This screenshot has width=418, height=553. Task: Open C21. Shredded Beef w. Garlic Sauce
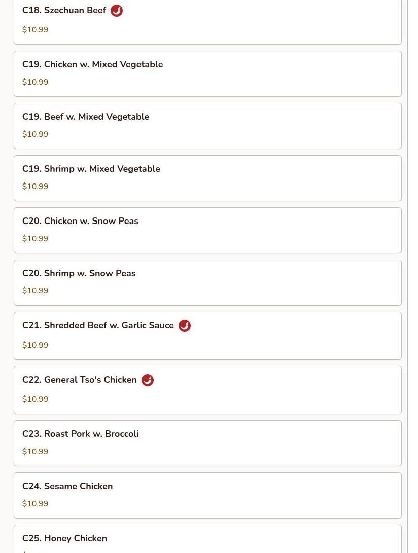pos(207,336)
